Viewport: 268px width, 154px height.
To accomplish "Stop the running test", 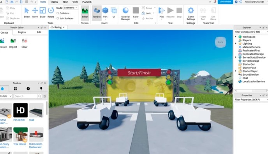I will coord(179,13).
